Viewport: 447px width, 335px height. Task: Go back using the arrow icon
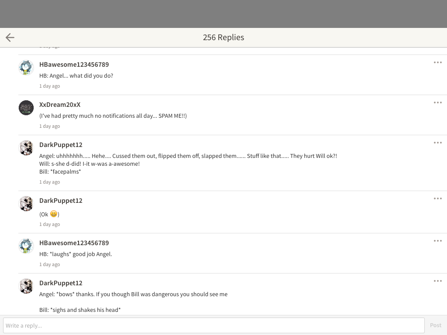(x=10, y=38)
